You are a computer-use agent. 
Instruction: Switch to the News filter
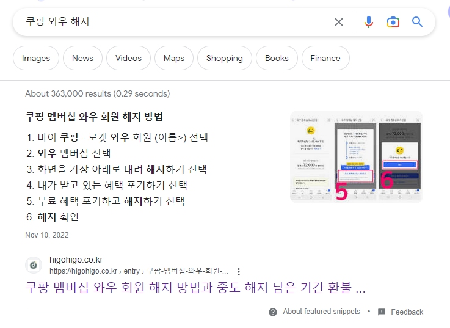pyautogui.click(x=82, y=58)
